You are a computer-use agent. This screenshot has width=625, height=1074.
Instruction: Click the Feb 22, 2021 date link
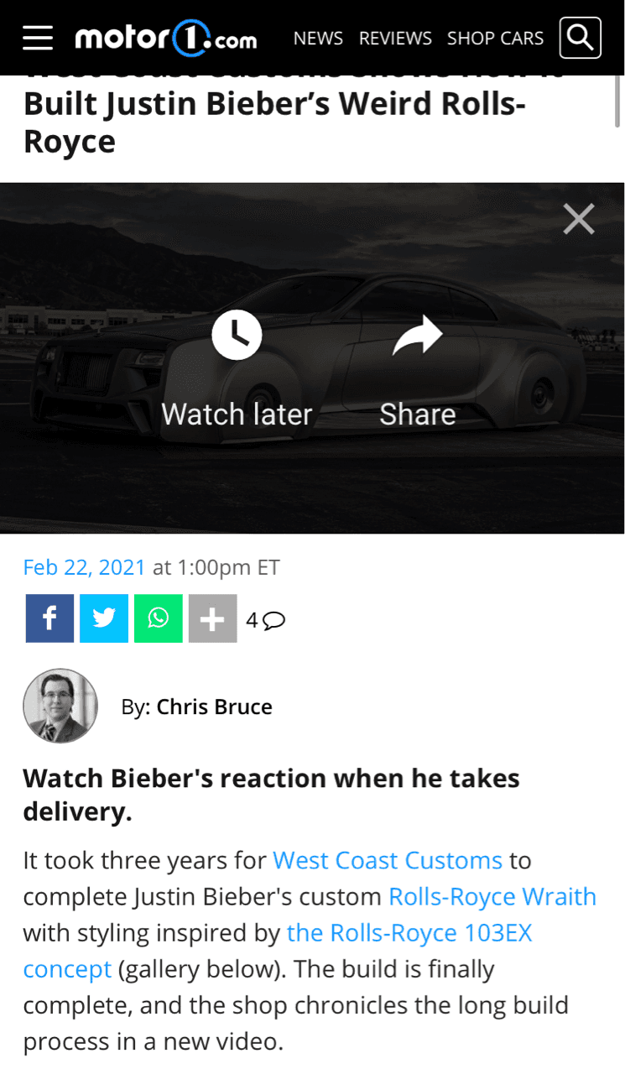click(x=85, y=567)
